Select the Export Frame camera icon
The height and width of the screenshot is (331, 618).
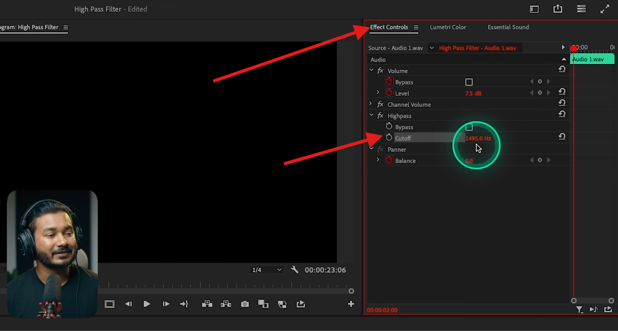click(x=245, y=304)
